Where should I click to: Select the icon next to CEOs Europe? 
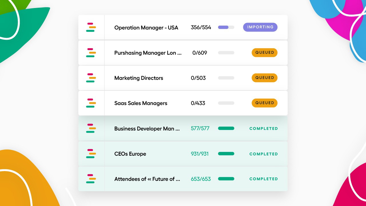coord(91,154)
